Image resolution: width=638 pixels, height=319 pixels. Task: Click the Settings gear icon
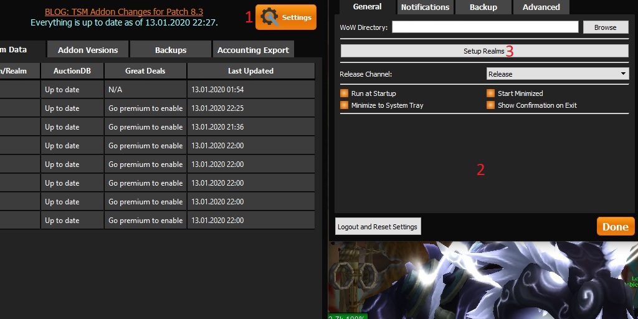[x=270, y=17]
